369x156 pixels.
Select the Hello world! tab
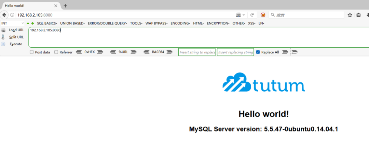click(x=30, y=6)
